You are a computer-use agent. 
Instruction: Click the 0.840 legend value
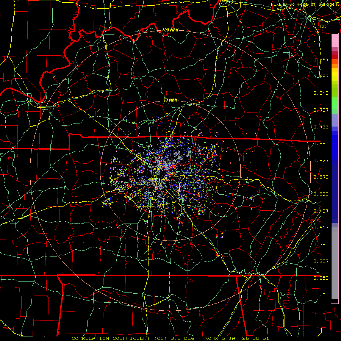coord(321,93)
